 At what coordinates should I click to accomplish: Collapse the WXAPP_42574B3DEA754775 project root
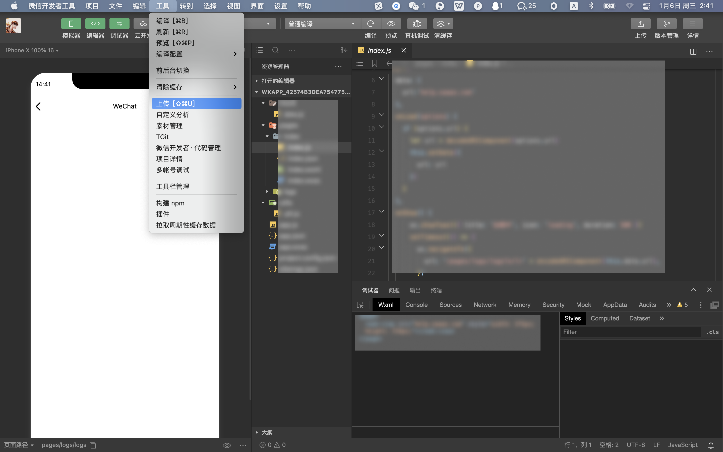point(301,92)
